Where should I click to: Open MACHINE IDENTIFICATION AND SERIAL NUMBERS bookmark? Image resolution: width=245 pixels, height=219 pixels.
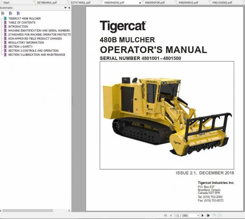tap(39, 31)
